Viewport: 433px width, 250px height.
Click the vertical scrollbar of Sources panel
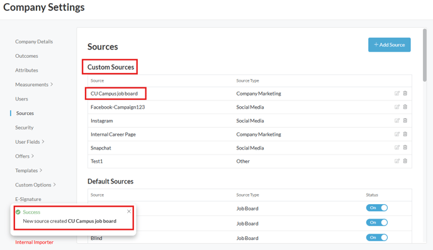pos(425,55)
